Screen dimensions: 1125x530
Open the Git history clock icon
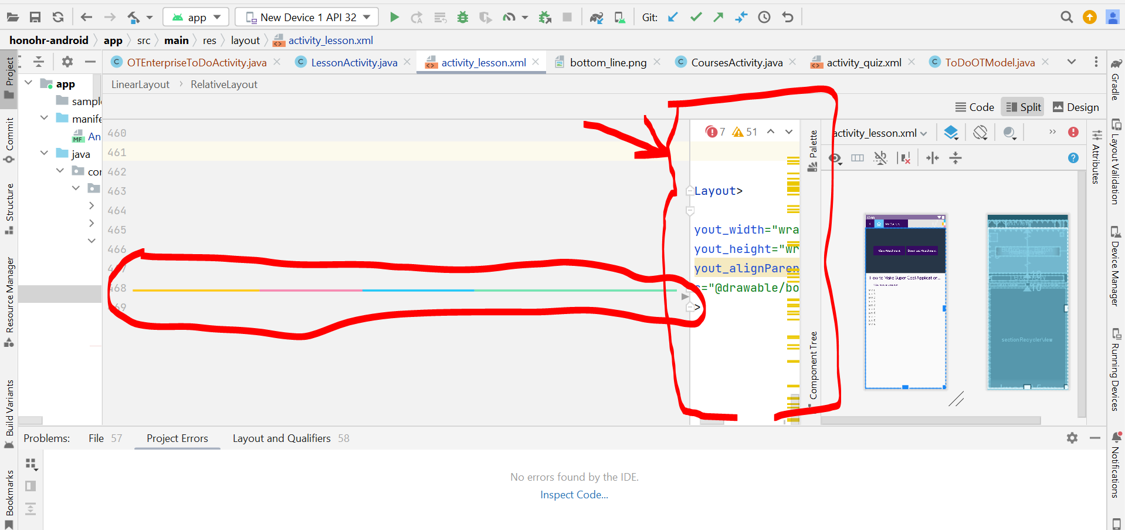(x=764, y=18)
